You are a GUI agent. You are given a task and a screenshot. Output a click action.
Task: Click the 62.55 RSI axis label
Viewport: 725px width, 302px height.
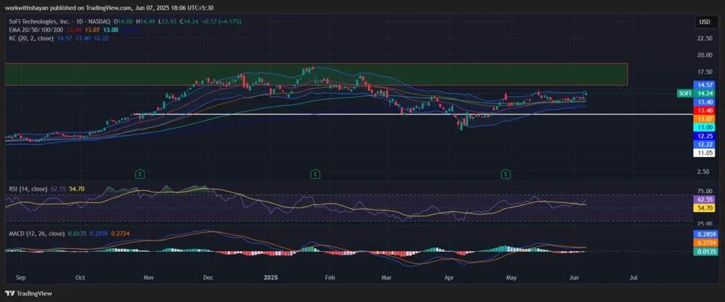[704, 200]
